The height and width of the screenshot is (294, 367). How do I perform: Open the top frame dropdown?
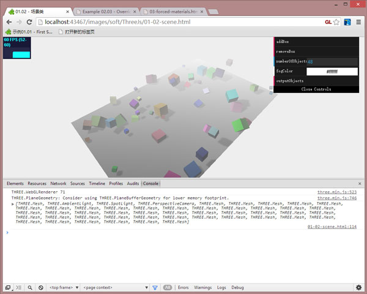64,287
